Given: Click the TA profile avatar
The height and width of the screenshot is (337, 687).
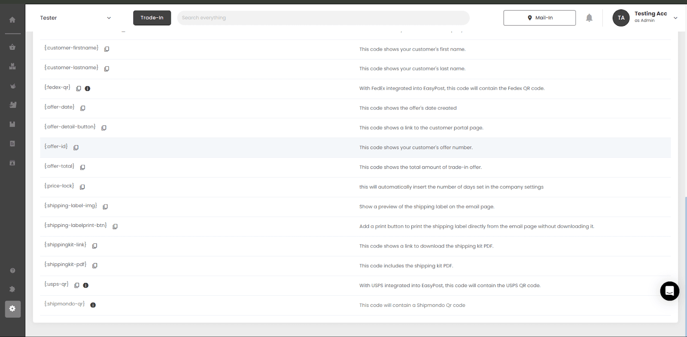Looking at the screenshot, I should click(621, 18).
